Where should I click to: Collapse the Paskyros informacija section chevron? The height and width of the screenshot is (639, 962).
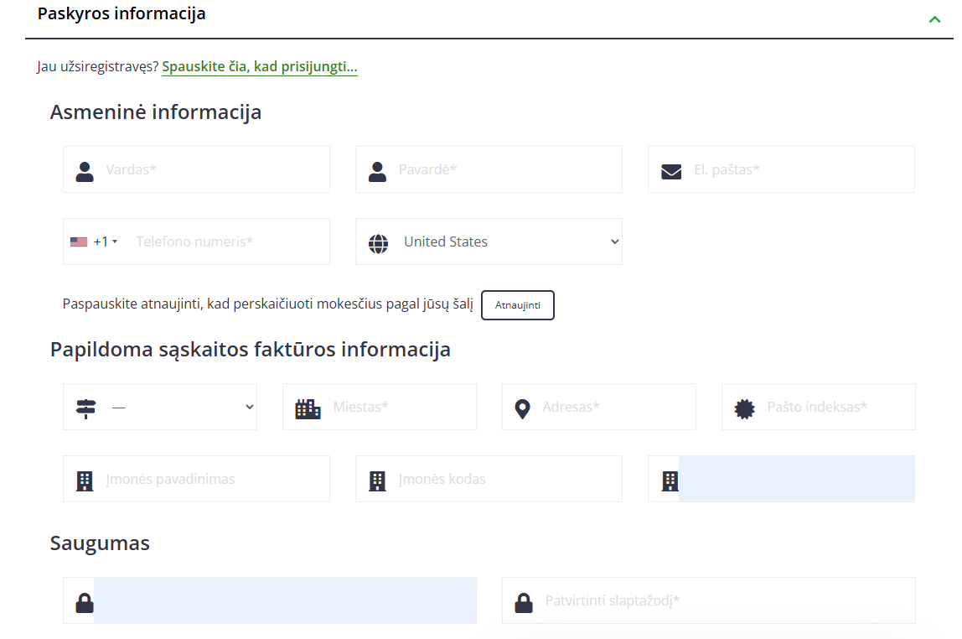[x=934, y=18]
